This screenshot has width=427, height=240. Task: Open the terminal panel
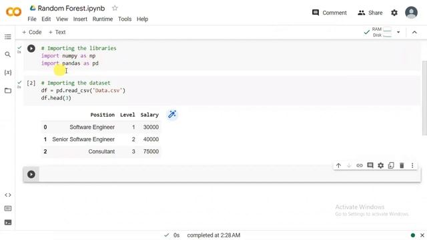pos(8,222)
